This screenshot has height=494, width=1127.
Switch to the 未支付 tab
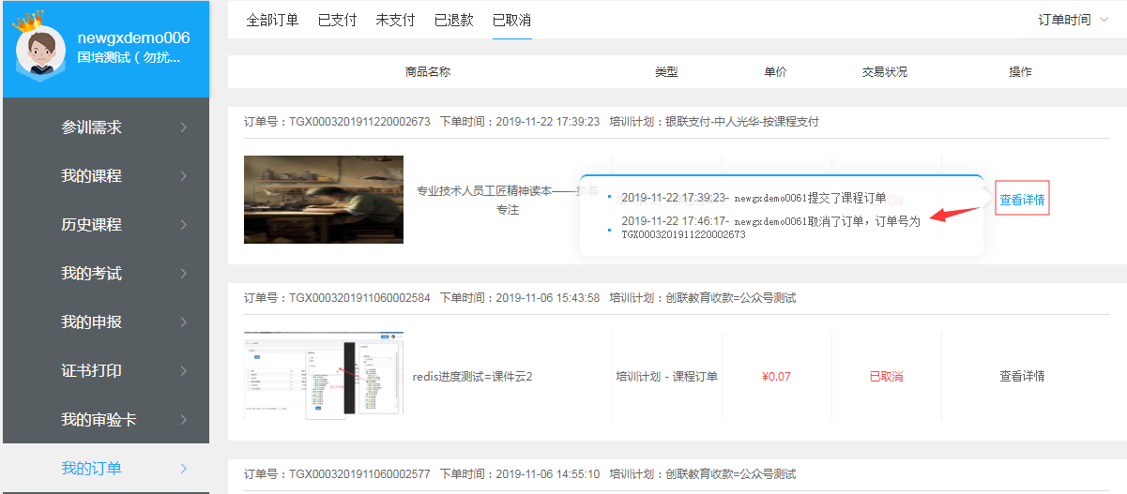pyautogui.click(x=395, y=20)
